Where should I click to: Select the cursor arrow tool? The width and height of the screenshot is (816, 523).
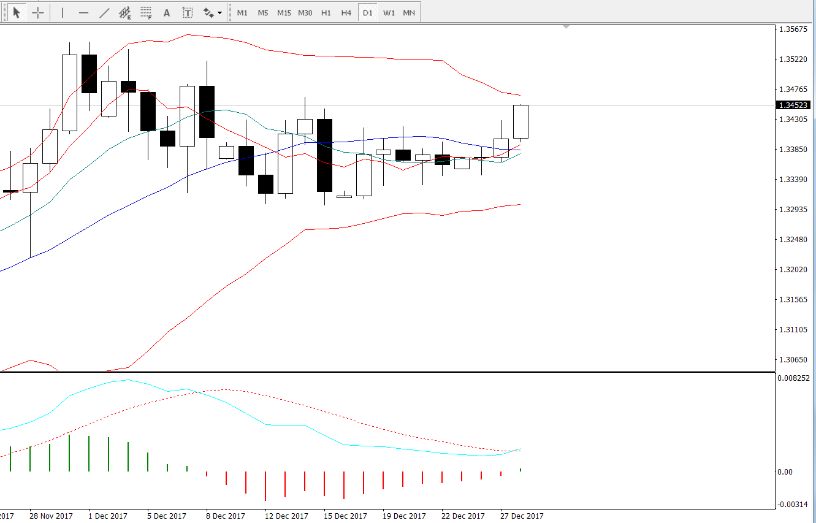tap(17, 12)
